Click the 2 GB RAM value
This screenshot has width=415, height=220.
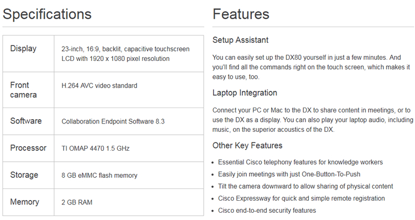77,202
